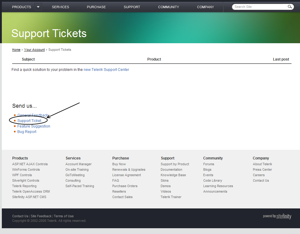Open WPF Controls footer link

tap(22, 175)
